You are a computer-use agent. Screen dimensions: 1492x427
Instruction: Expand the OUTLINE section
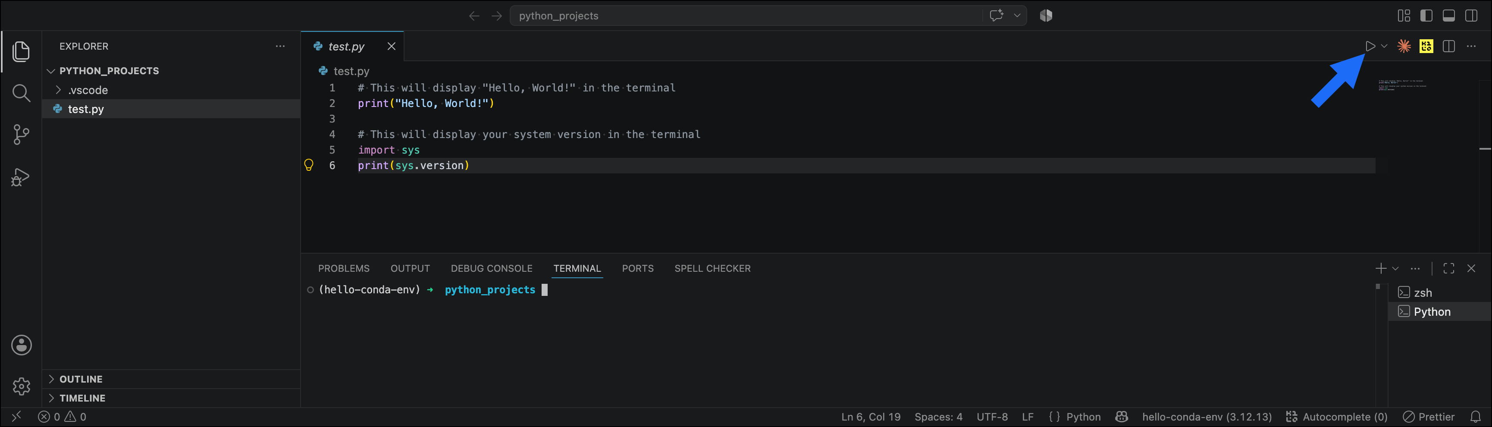[171, 379]
